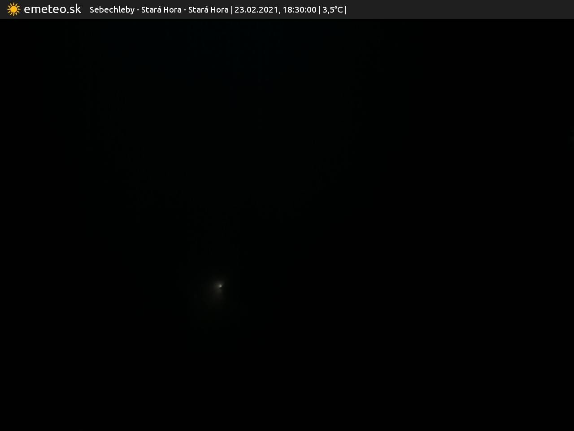Click the hours "18" in the timestamp
Image resolution: width=574 pixels, height=431 pixels.
coord(287,10)
